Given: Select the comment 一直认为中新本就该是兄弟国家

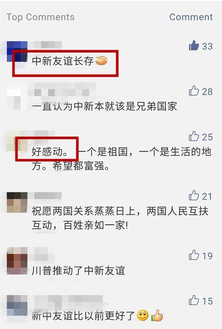Looking at the screenshot, I should pos(105,106).
